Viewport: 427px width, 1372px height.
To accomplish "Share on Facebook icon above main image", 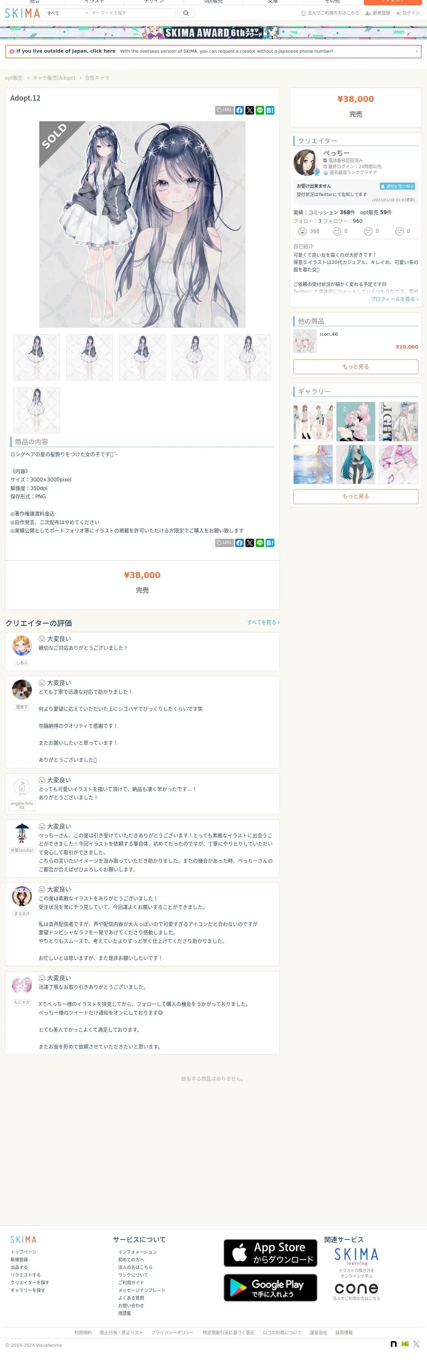I will click(x=239, y=110).
